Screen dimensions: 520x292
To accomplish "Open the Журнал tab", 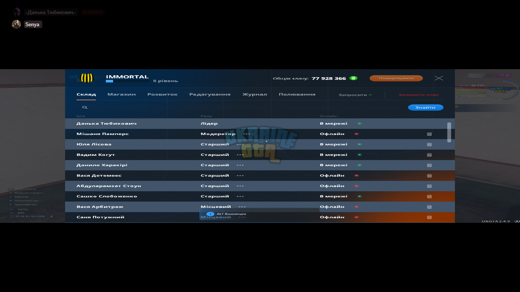I will point(255,94).
